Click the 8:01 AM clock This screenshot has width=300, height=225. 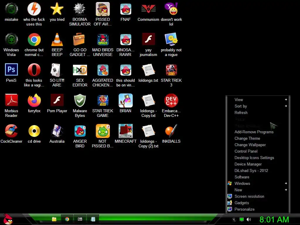(274, 220)
